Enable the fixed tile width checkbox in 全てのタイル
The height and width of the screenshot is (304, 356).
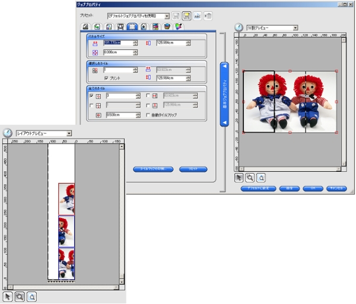pyautogui.click(x=148, y=96)
